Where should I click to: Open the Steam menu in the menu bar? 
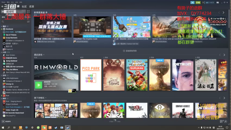(x=3, y=2)
